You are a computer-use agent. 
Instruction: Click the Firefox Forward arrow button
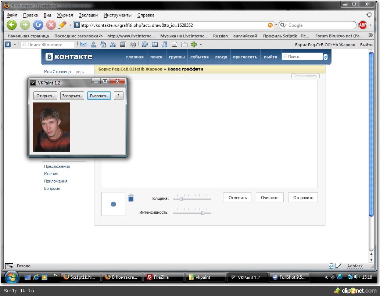click(x=25, y=25)
